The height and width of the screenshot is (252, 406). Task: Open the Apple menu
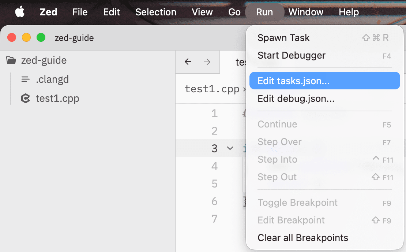[20, 12]
